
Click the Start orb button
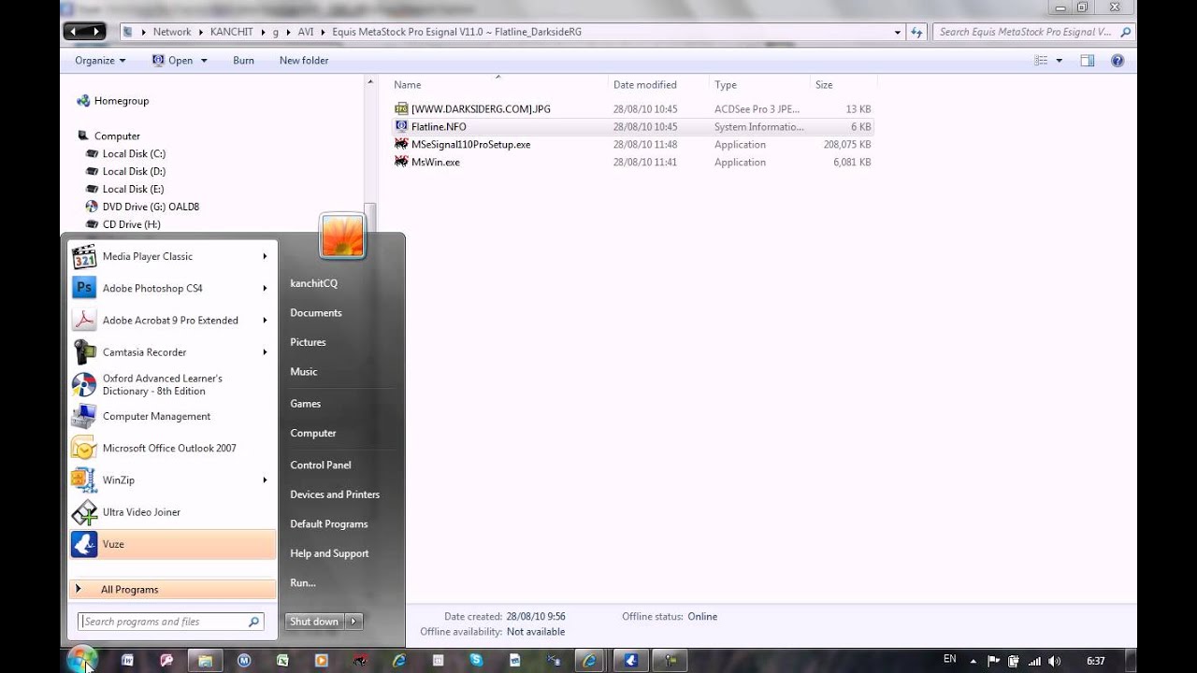tap(81, 659)
